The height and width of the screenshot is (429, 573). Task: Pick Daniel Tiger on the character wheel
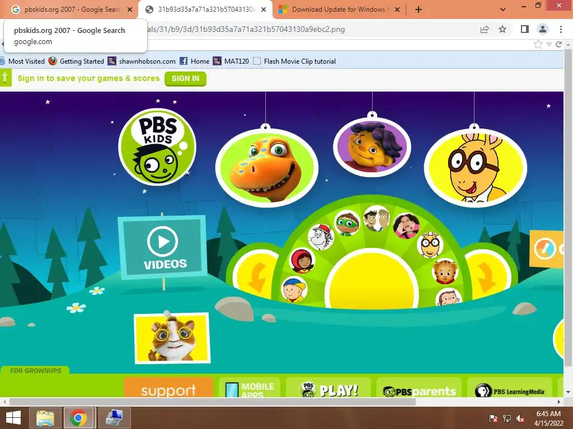tap(445, 271)
